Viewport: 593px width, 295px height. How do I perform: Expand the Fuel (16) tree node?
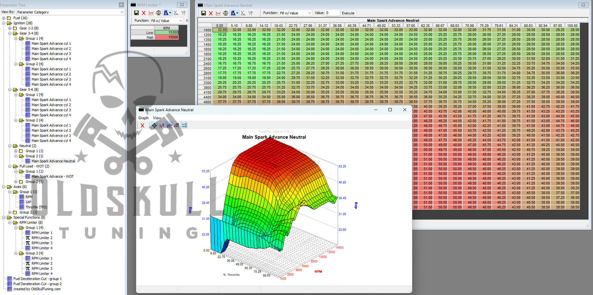pyautogui.click(x=4, y=18)
